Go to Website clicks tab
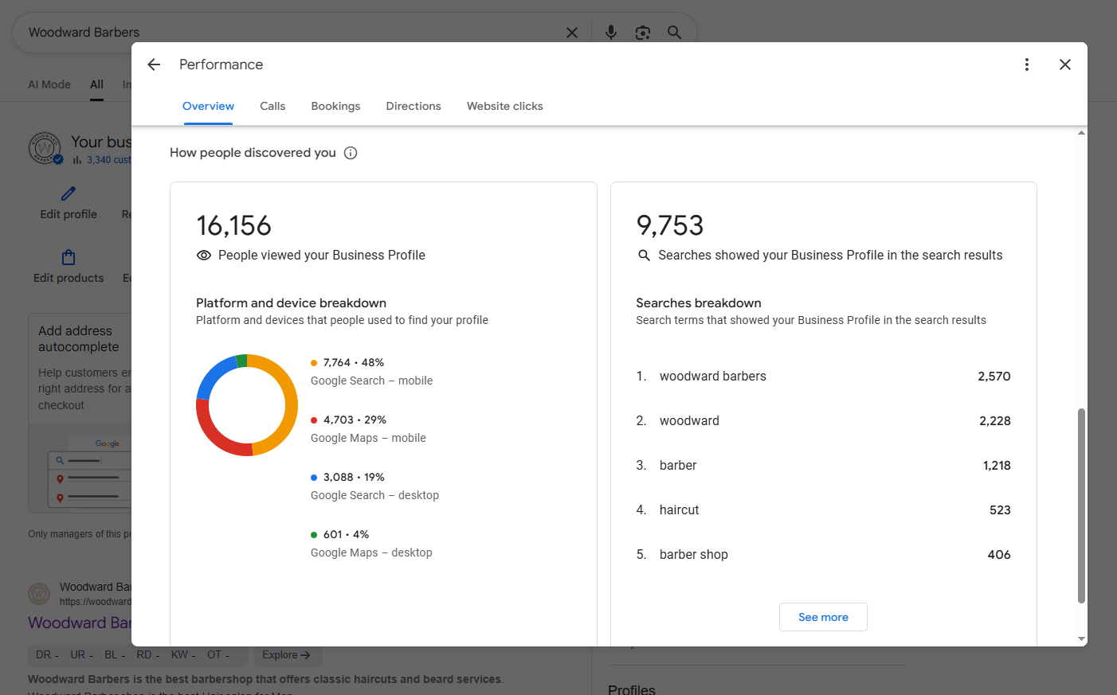Screen dimensions: 1117x695 click(504, 106)
